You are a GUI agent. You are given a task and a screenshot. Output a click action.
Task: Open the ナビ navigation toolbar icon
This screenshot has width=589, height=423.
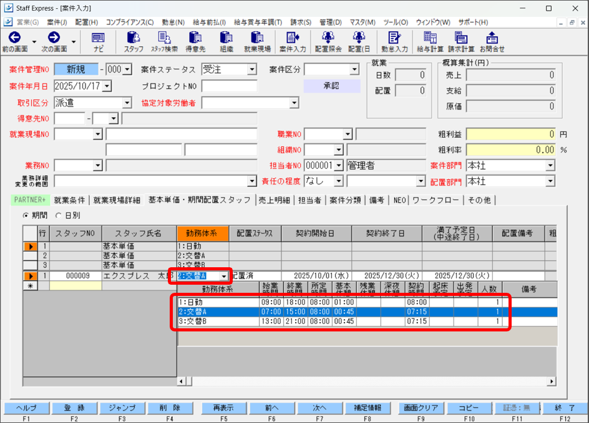point(98,39)
